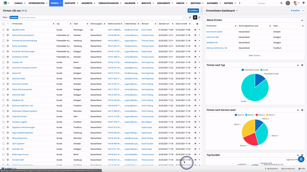Viewport: 307px width, 172px height.
Task: Click the global search field
Action: click(269, 3)
